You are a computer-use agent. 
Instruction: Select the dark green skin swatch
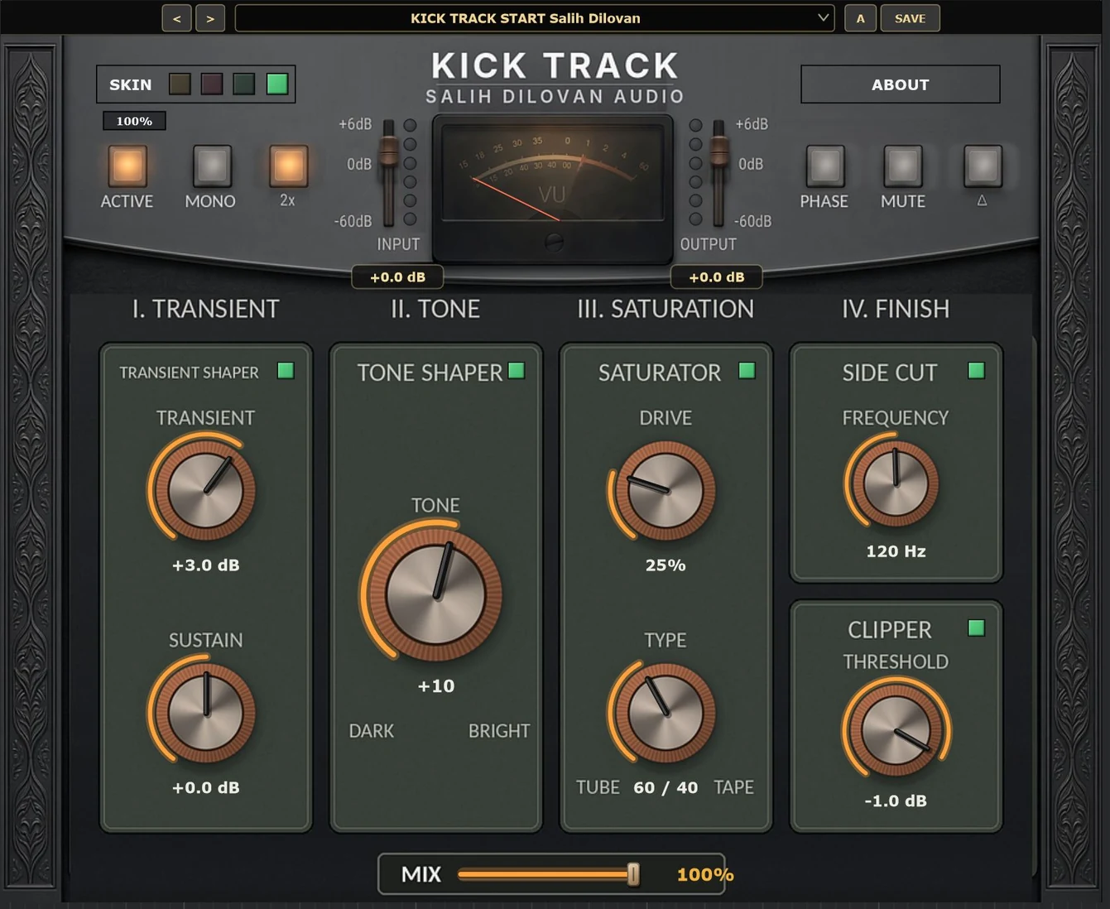point(244,84)
